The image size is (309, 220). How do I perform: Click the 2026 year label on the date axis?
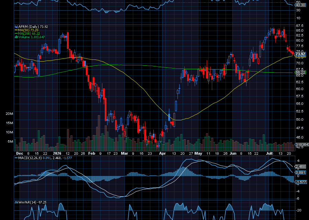pos(57,154)
